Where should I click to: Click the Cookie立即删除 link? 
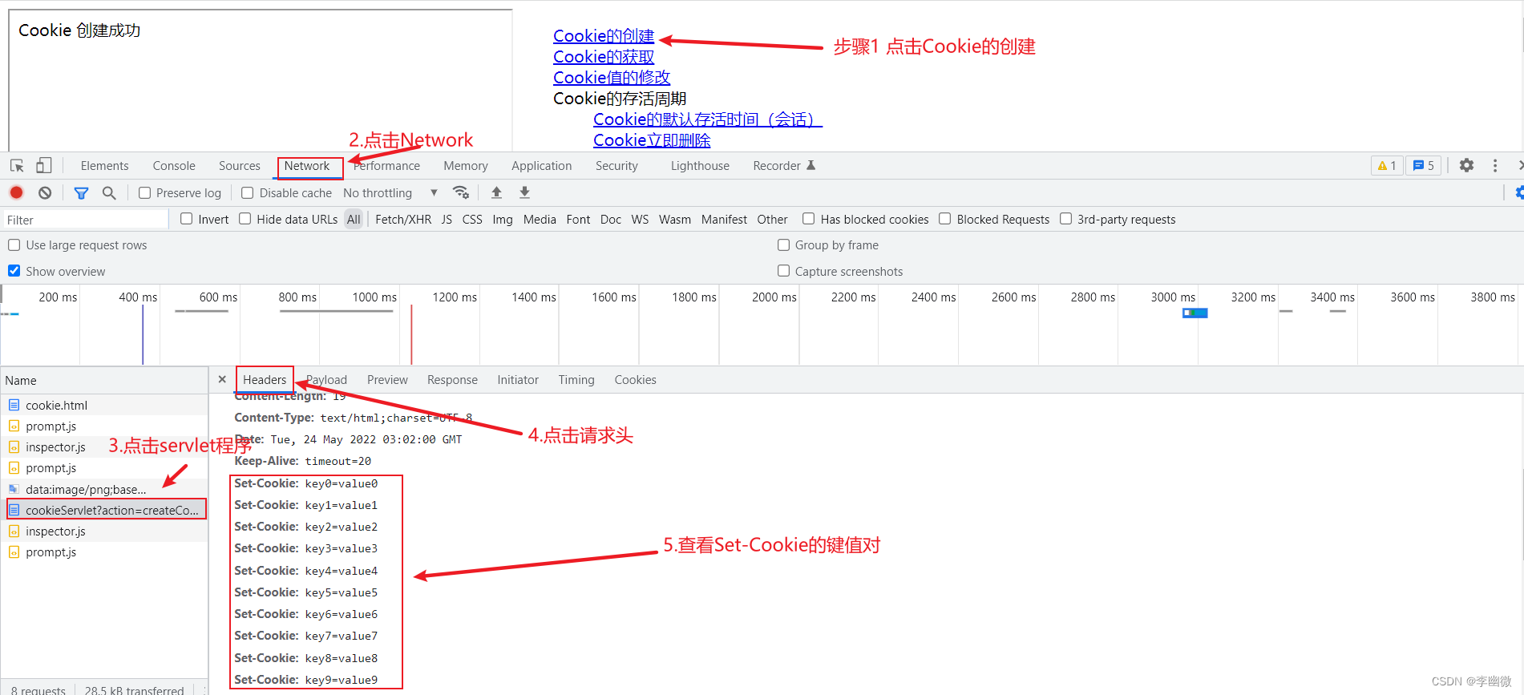pos(652,140)
